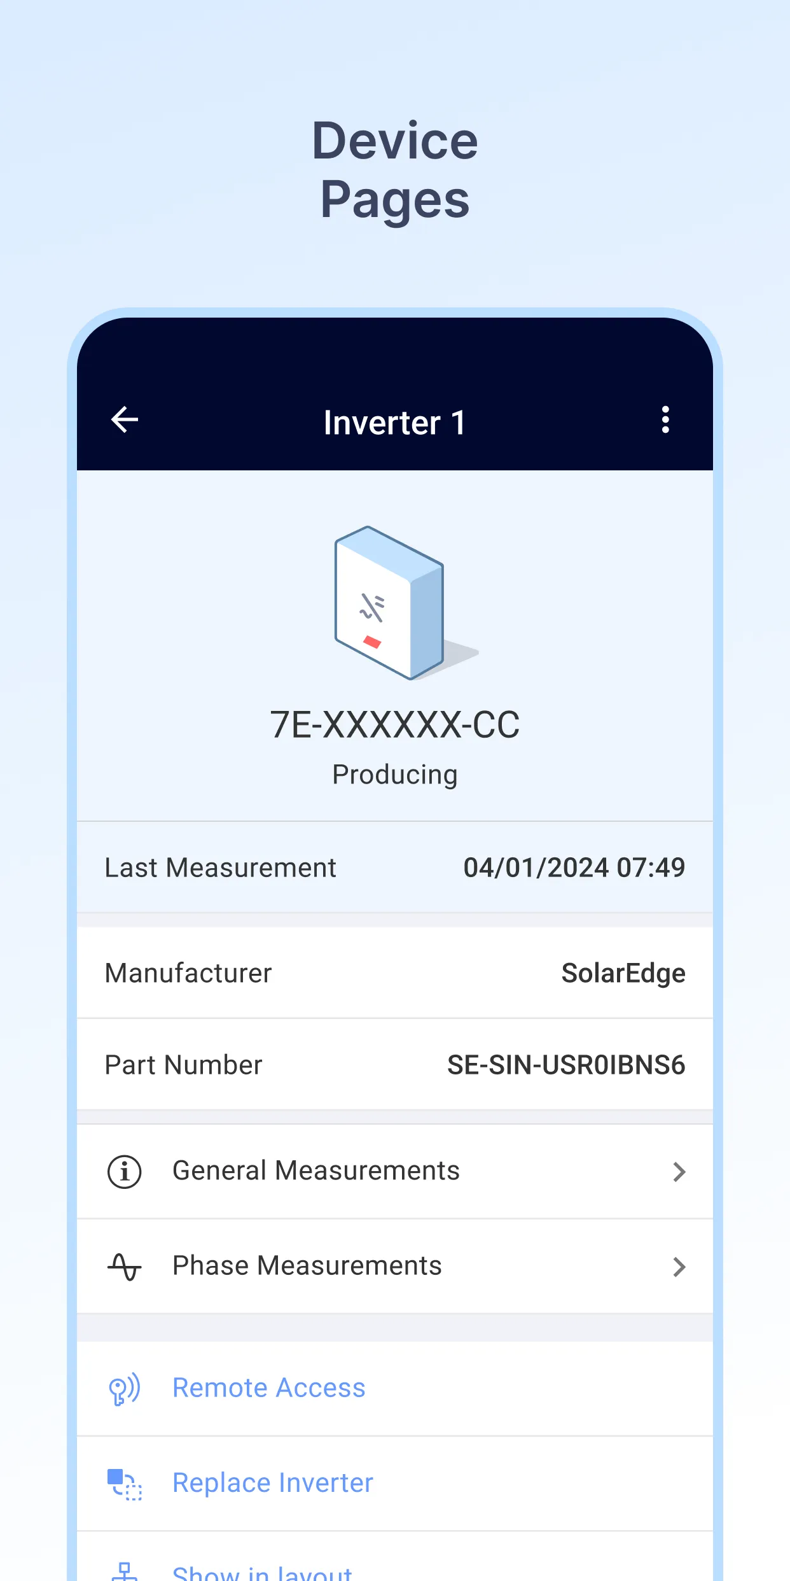Click the Remote Access key icon

pos(125,1388)
